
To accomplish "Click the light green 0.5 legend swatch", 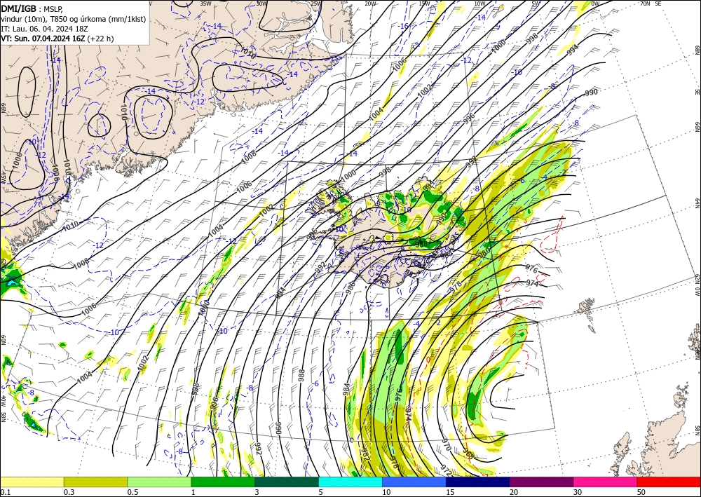I will [x=159, y=482].
